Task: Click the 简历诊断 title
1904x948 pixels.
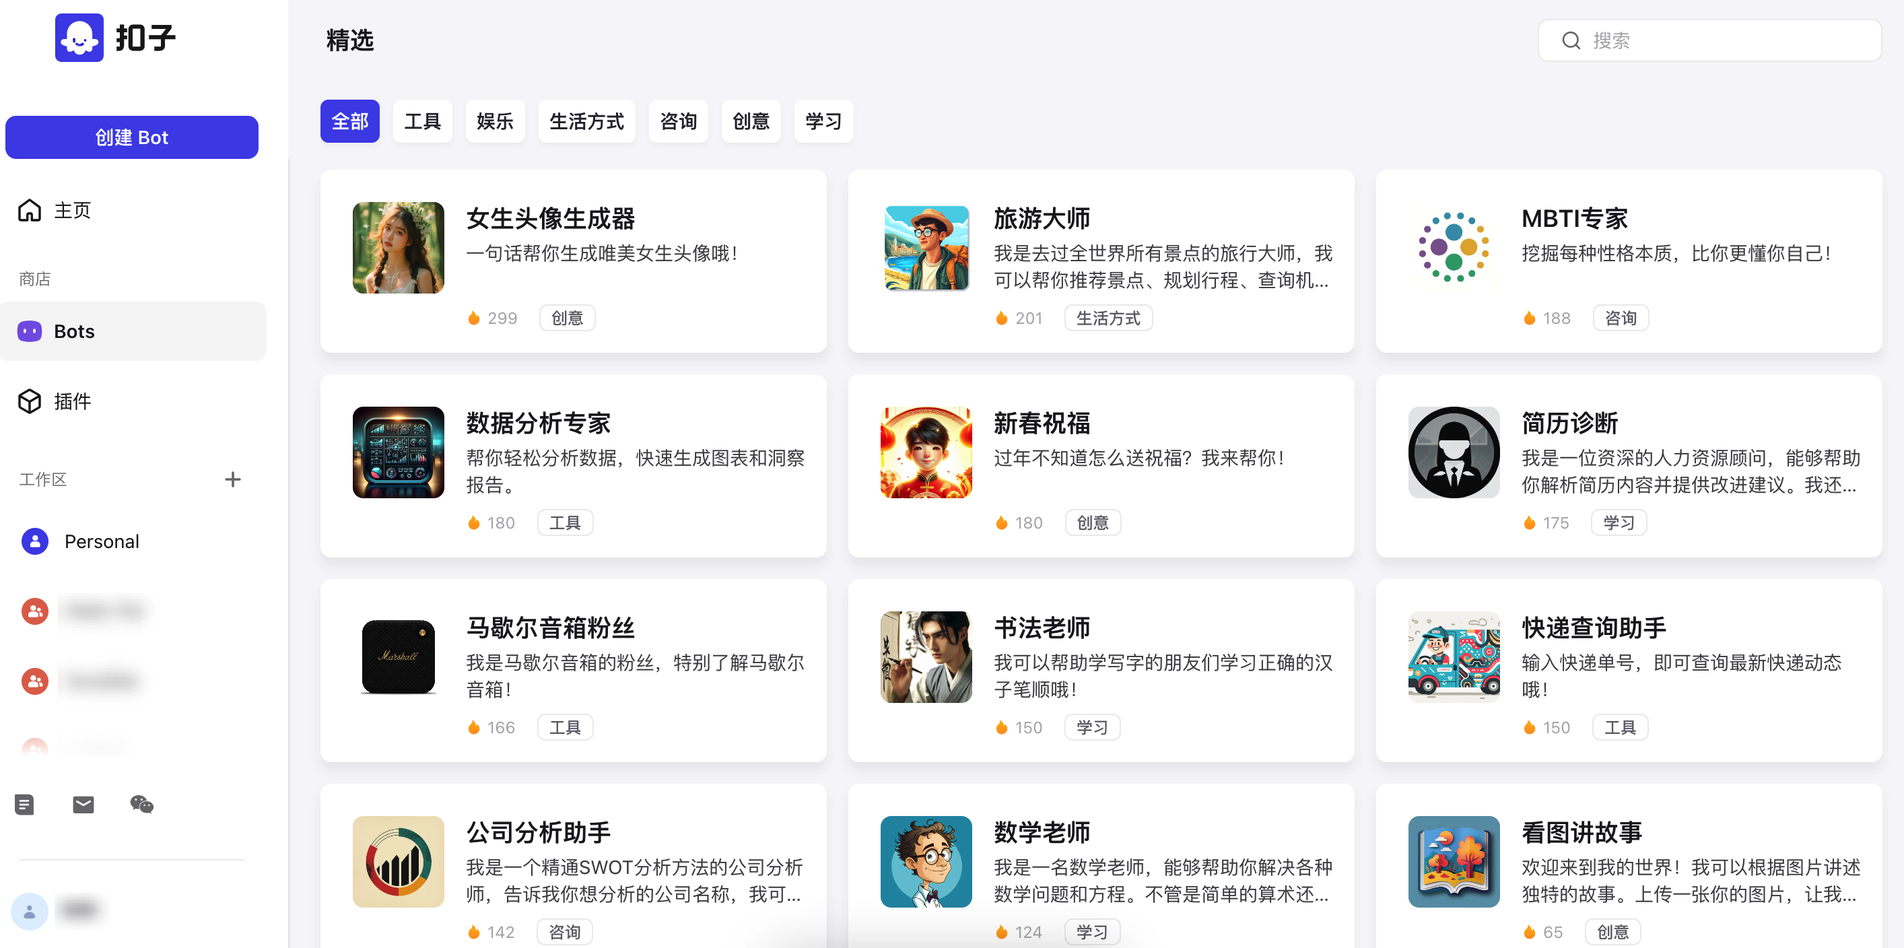Action: [x=1569, y=424]
